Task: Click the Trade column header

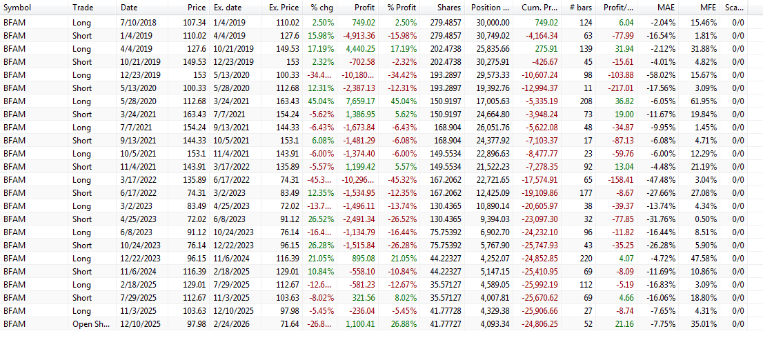Action: click(83, 8)
